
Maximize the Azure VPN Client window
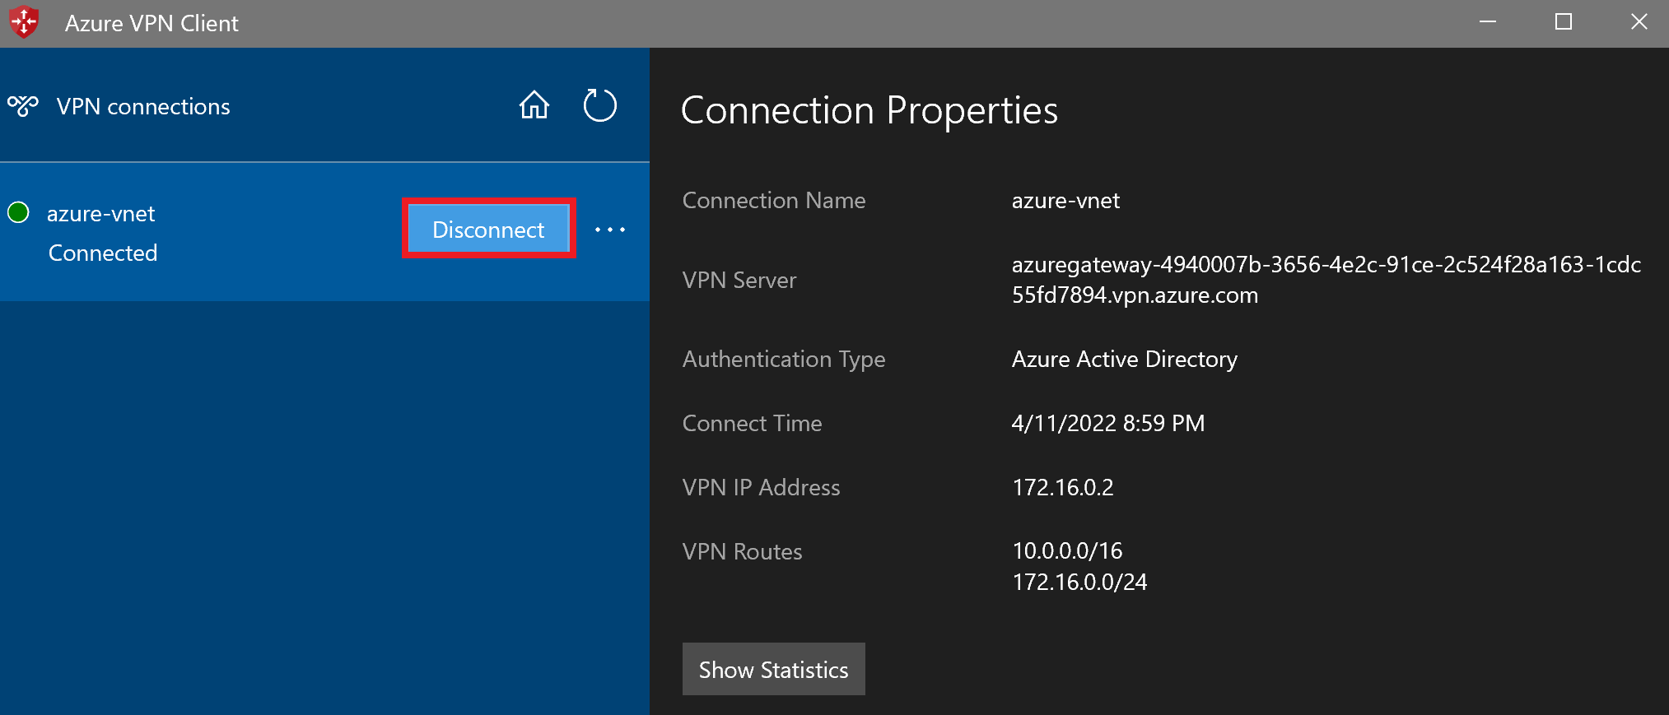1564,22
